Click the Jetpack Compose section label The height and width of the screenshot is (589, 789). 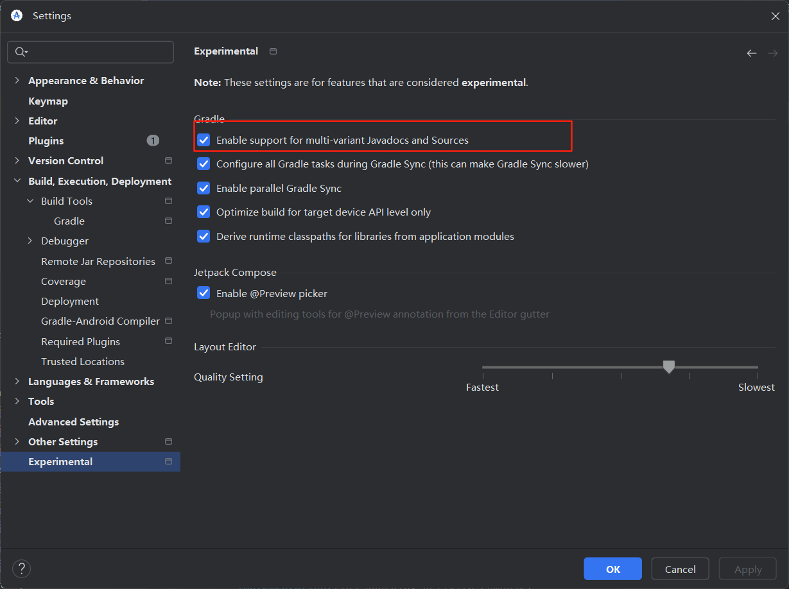pos(235,273)
